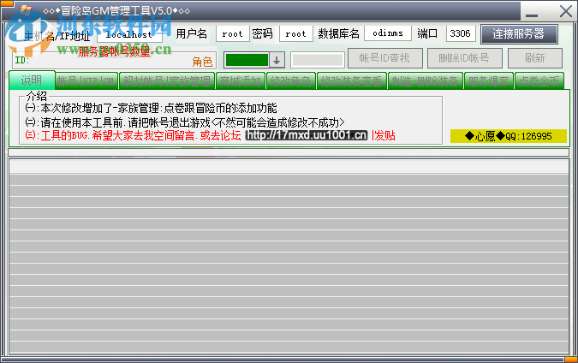The image size is (578, 363).
Task: Close the GM管理工具 window
Action: tap(565, 11)
